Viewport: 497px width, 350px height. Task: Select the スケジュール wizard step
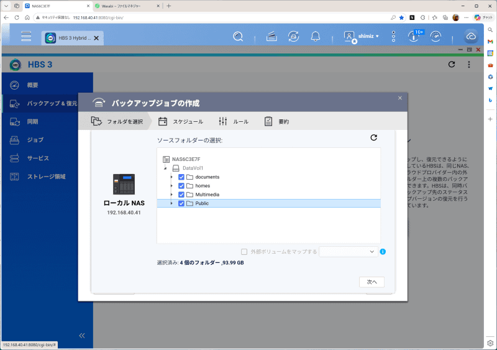coord(181,121)
